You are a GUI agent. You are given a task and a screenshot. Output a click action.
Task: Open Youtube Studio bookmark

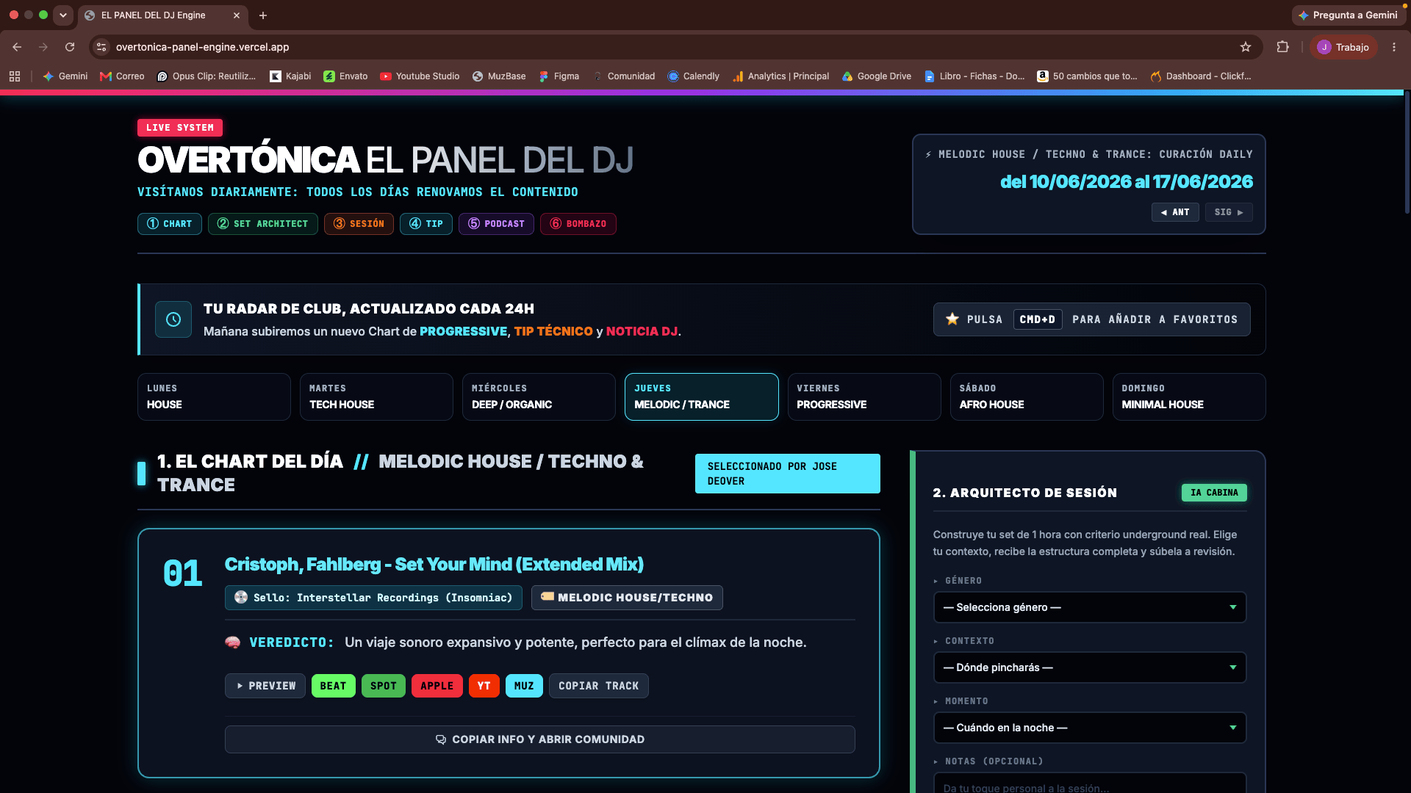(x=420, y=76)
